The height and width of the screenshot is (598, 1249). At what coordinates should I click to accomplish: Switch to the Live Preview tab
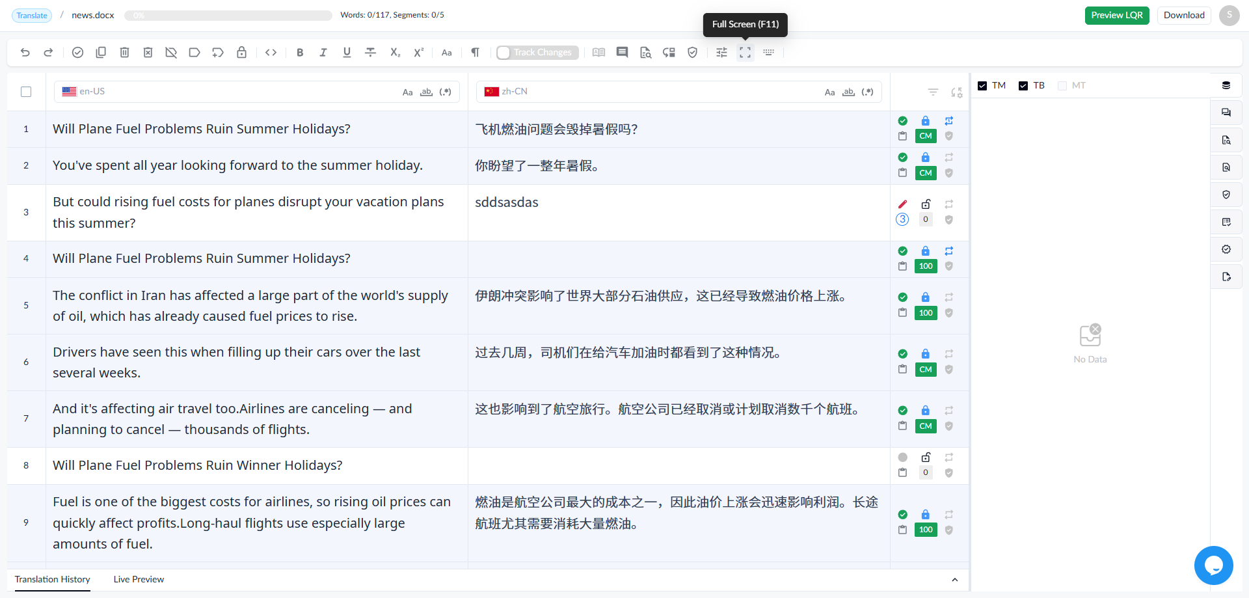(x=139, y=579)
